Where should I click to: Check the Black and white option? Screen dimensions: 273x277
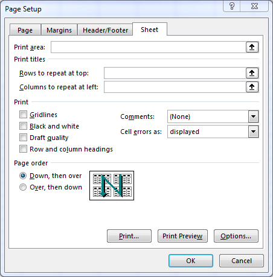(23, 126)
